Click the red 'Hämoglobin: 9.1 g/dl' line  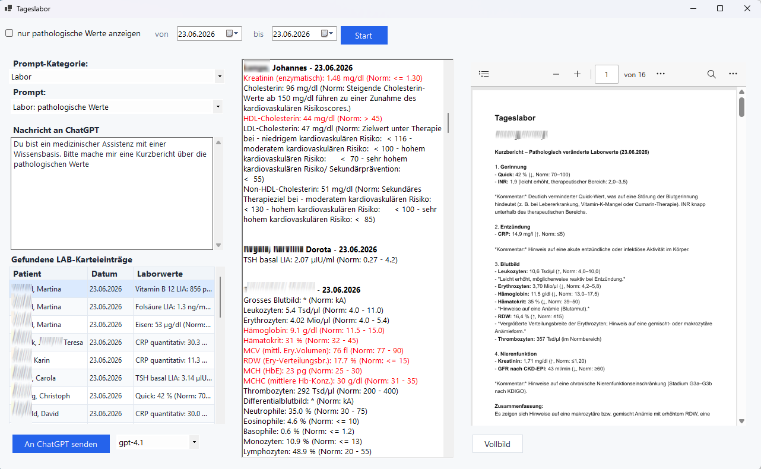(x=314, y=330)
